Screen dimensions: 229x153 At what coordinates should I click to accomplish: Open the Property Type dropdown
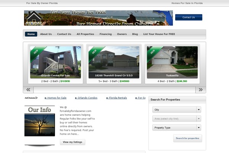point(177,128)
